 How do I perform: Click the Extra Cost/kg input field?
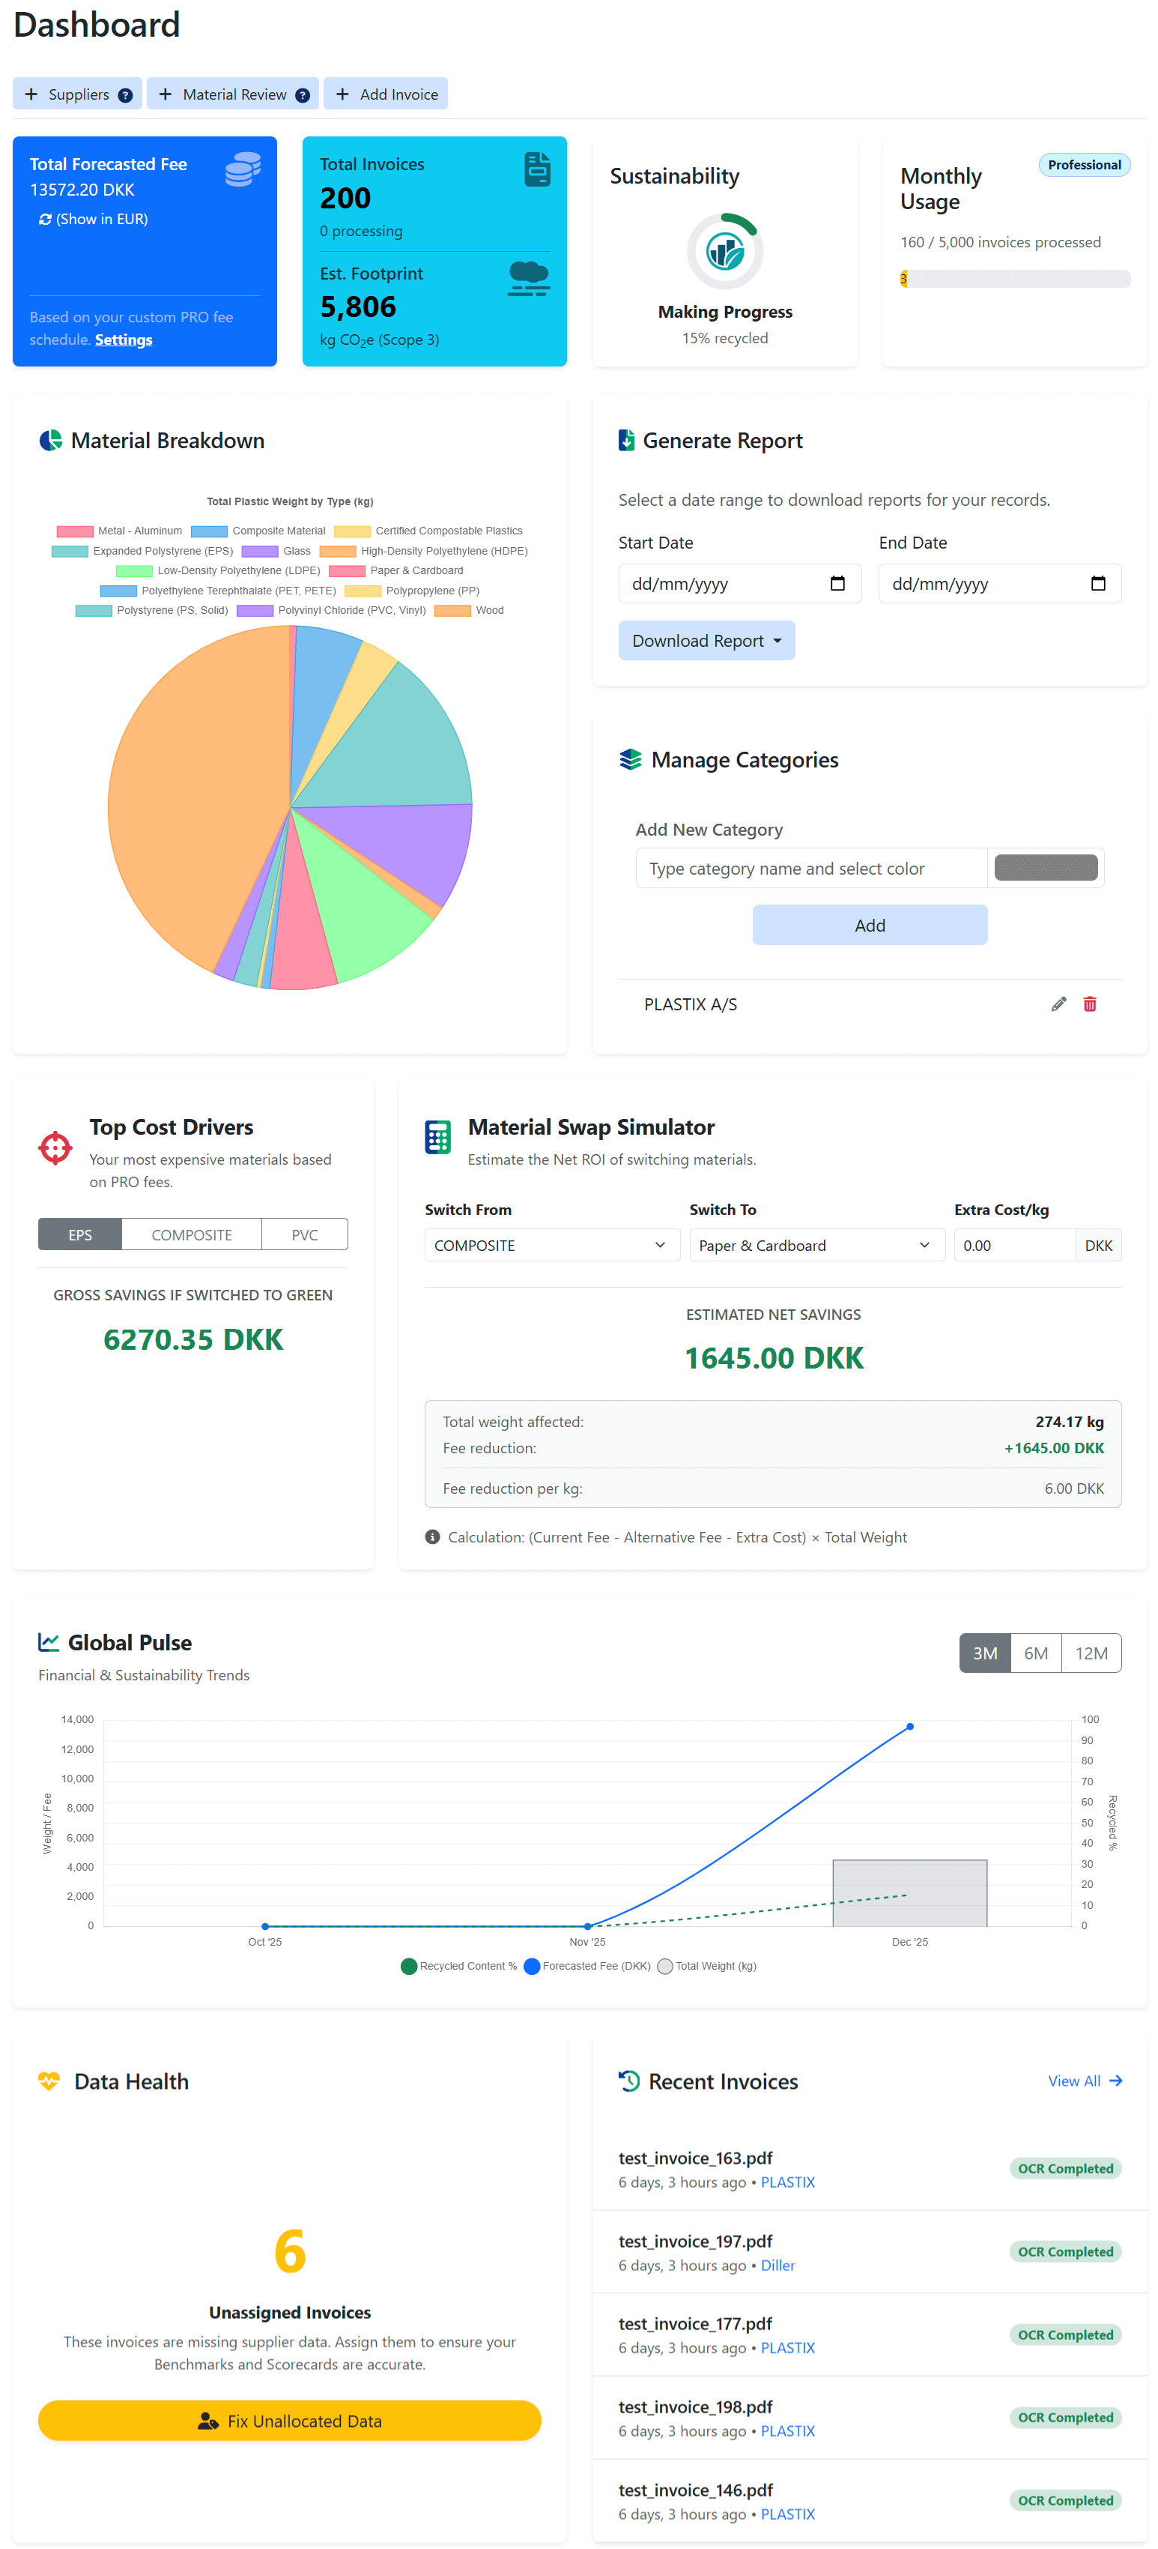[1013, 1245]
